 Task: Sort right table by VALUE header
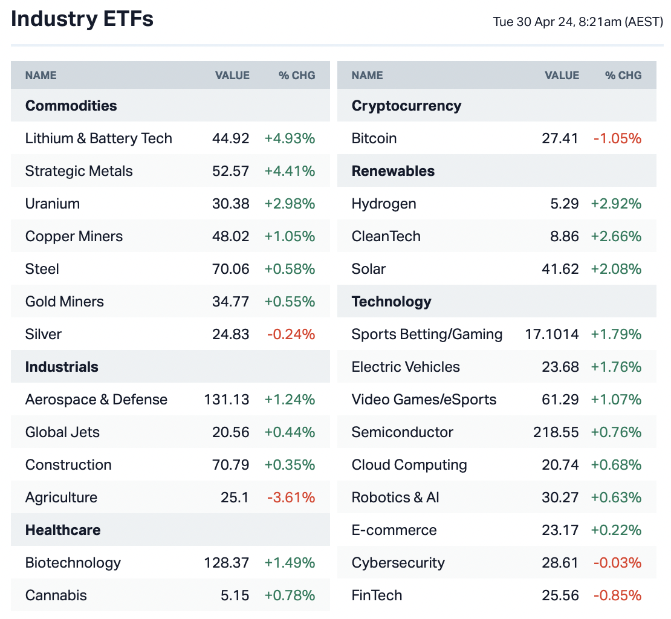tap(562, 76)
